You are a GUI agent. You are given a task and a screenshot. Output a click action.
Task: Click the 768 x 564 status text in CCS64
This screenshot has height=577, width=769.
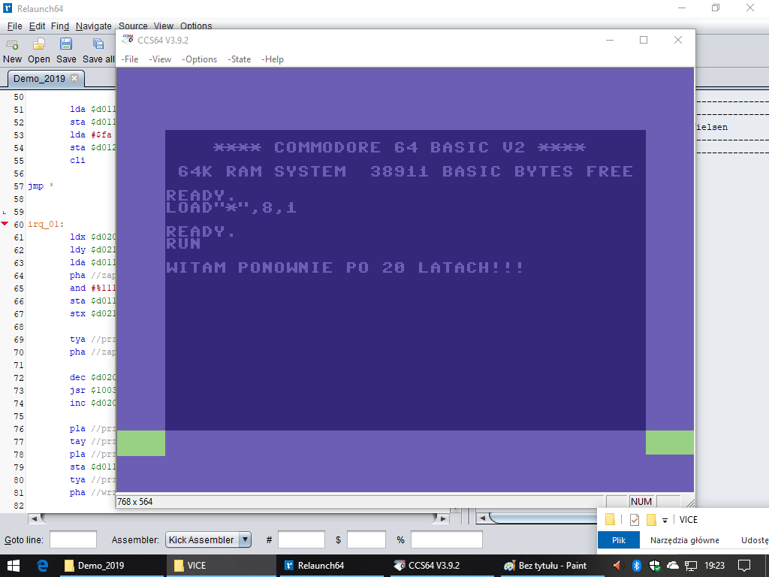coord(135,501)
